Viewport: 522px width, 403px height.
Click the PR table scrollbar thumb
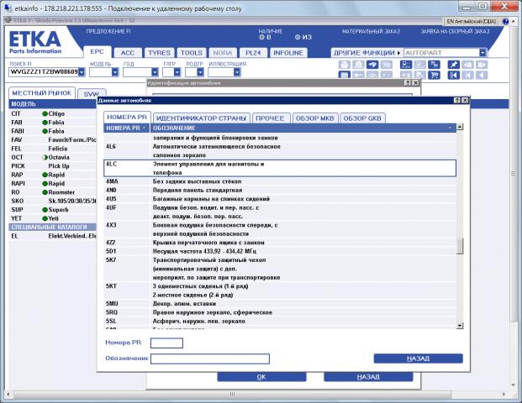tap(460, 246)
